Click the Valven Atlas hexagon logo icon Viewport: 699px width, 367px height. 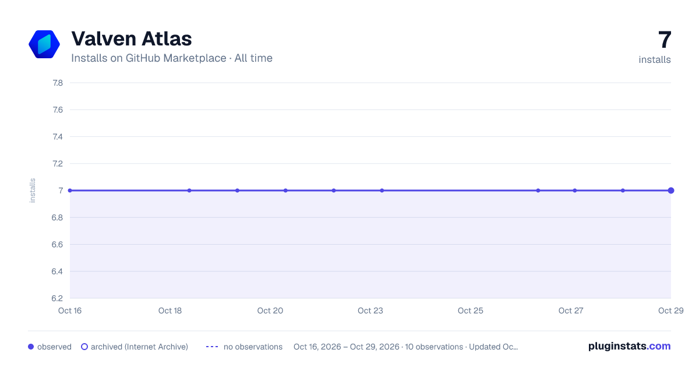[44, 44]
